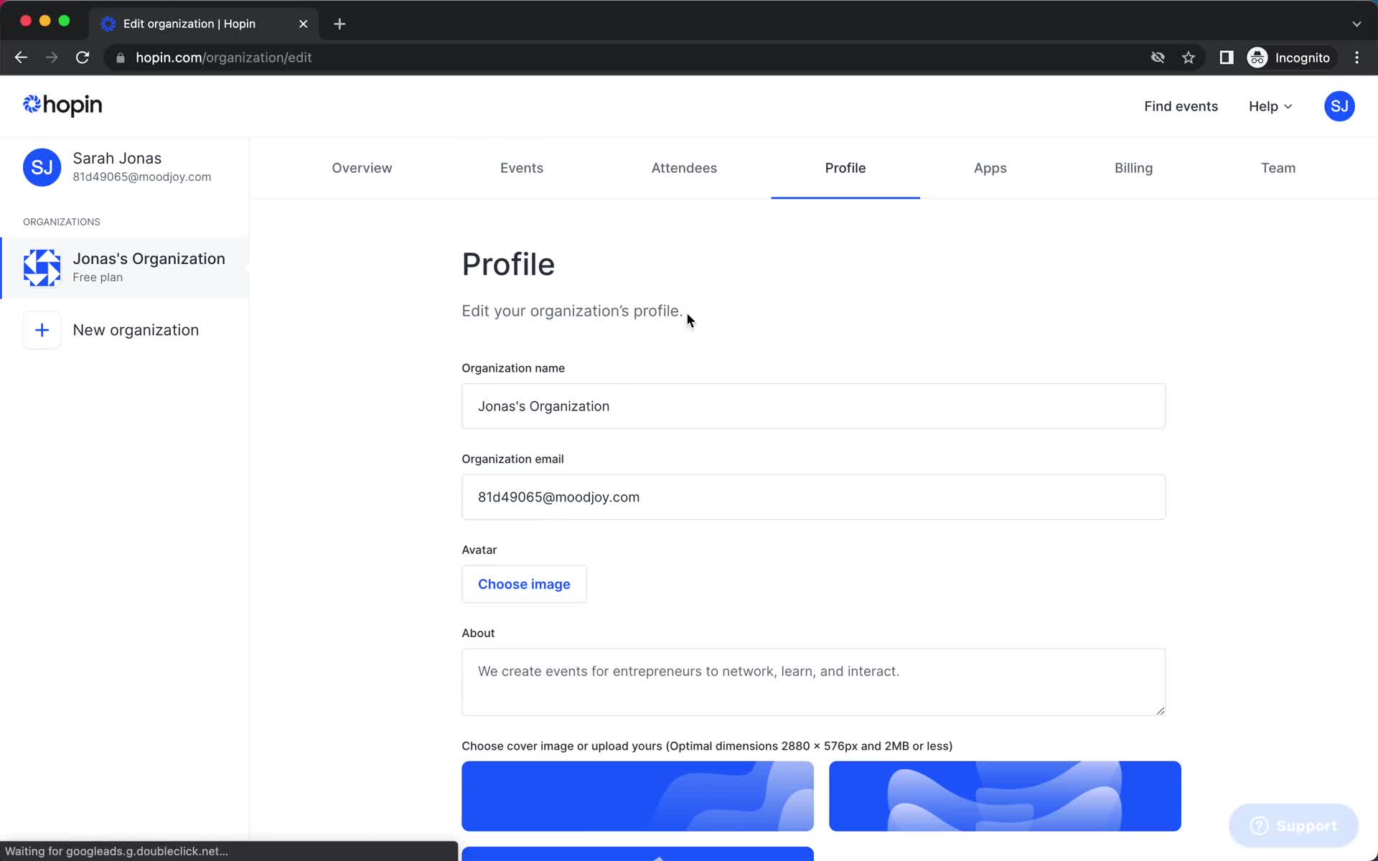Viewport: 1378px width, 861px height.
Task: Click the About text area
Action: tap(813, 682)
